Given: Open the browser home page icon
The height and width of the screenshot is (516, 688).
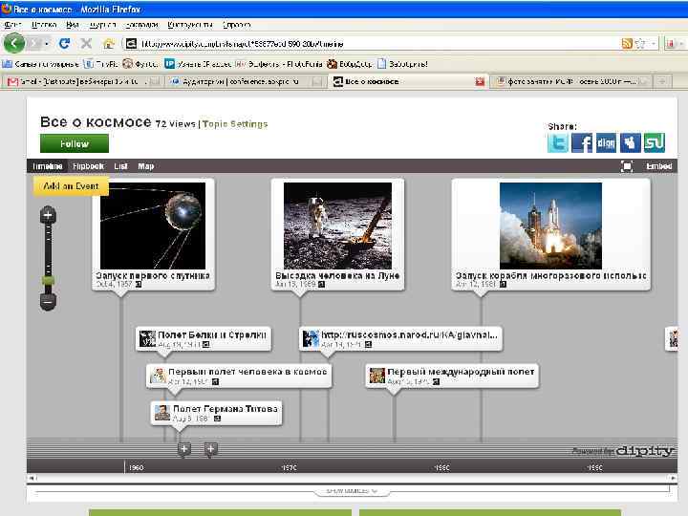Looking at the screenshot, I should click(108, 43).
